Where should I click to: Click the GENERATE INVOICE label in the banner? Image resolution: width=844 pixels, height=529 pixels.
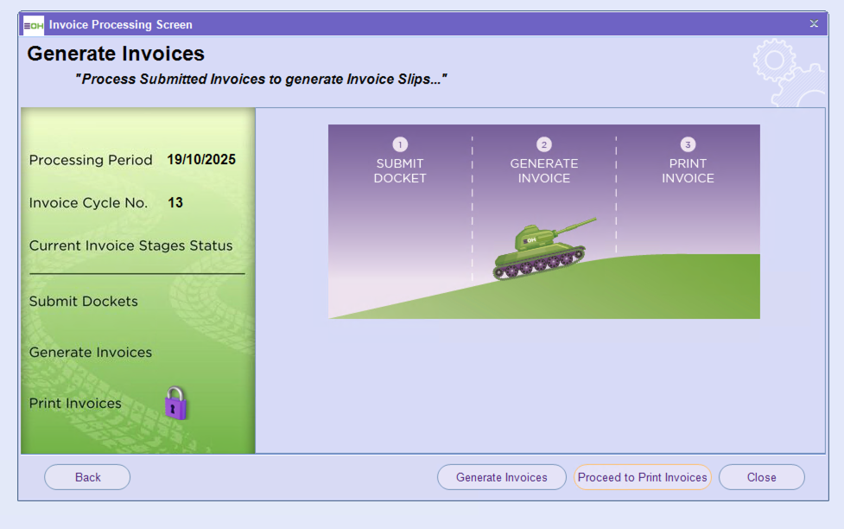544,171
